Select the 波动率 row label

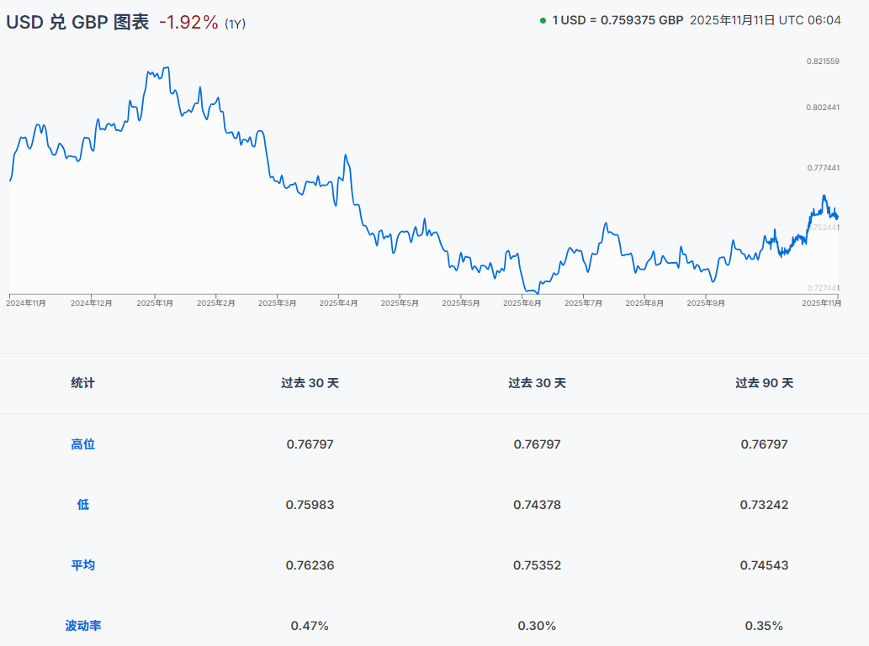click(x=82, y=625)
